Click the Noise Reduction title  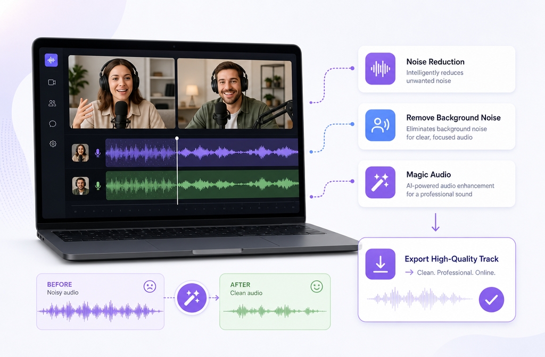coord(435,62)
